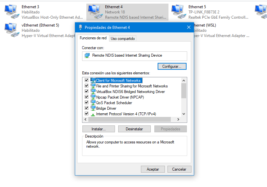Click the Ethernet 3 connection name
This screenshot has width=267, height=187.
click(30, 7)
